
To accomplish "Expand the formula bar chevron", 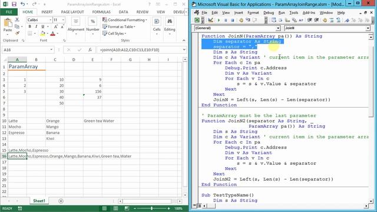I will tap(184, 49).
